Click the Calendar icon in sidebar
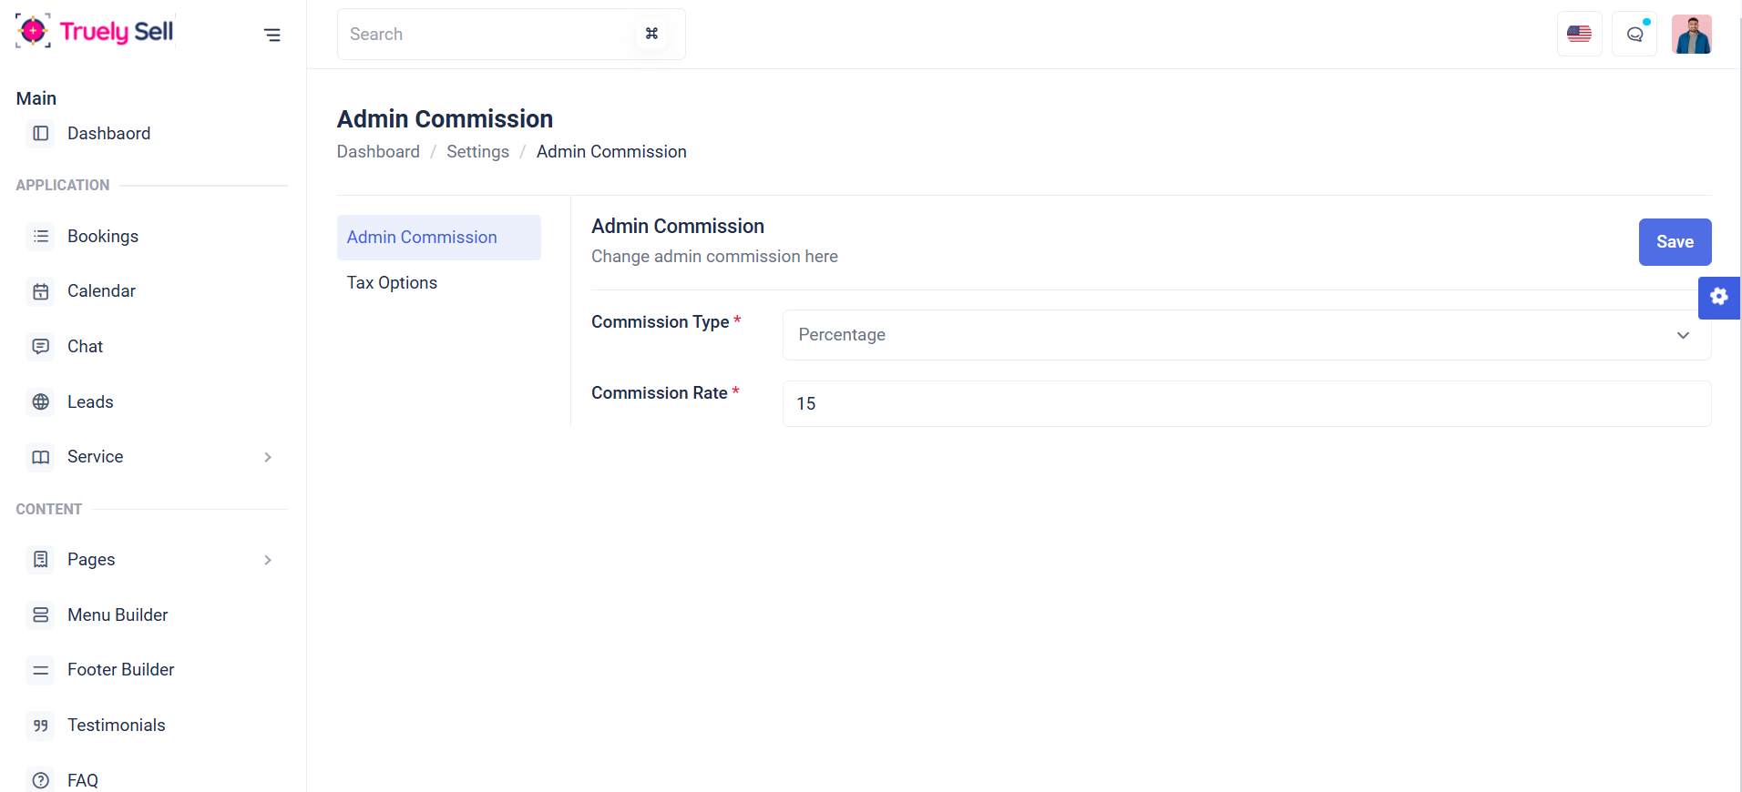Screen dimensions: 1742x792 tap(41, 291)
